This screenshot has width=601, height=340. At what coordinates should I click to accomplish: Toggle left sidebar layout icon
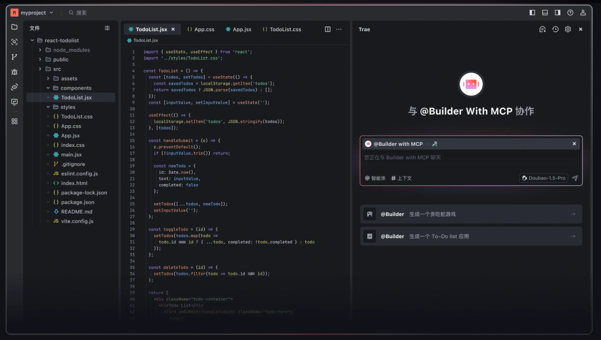point(533,13)
